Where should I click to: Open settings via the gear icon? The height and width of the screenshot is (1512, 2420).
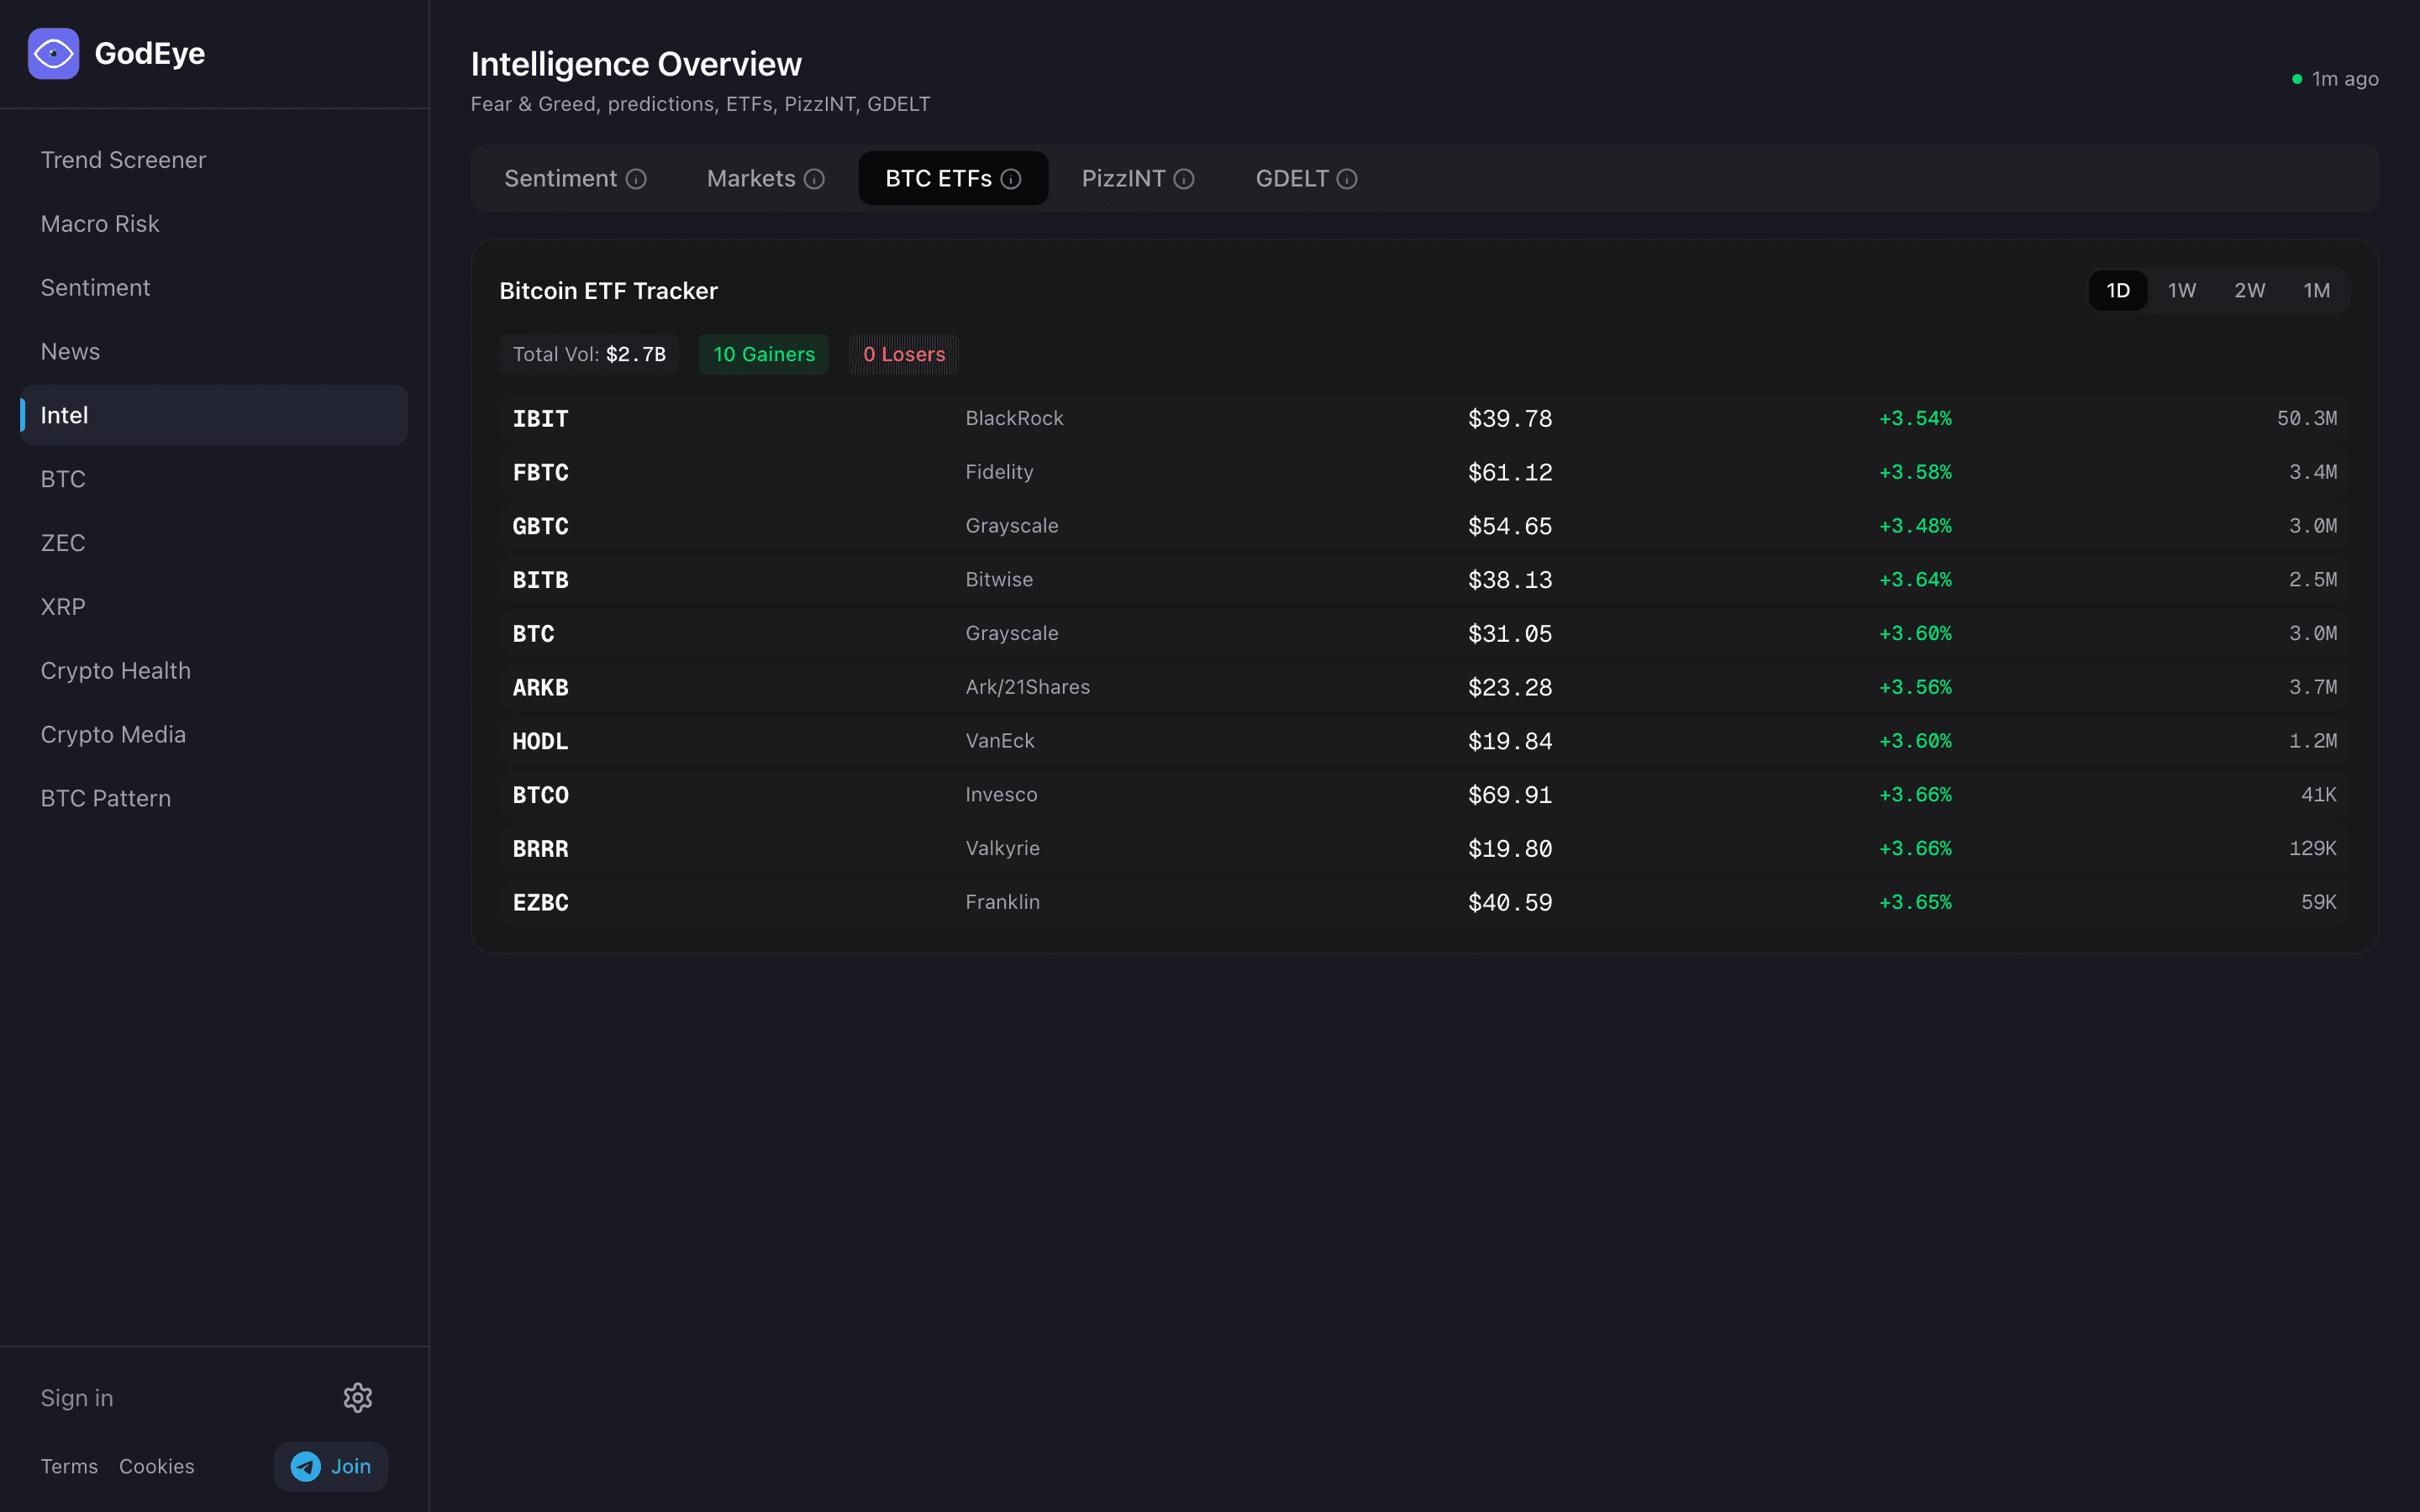click(357, 1397)
